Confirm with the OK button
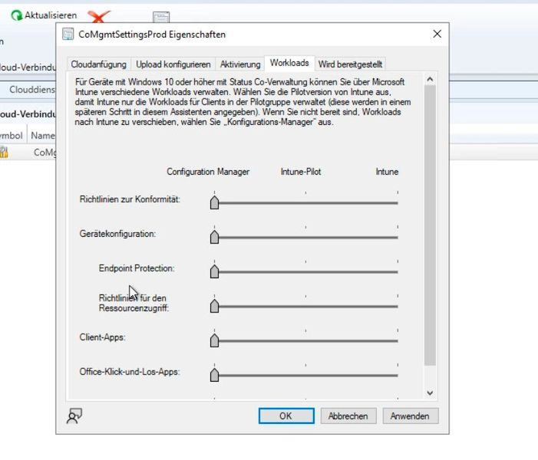Viewport: 538px width, 460px height. tap(286, 416)
